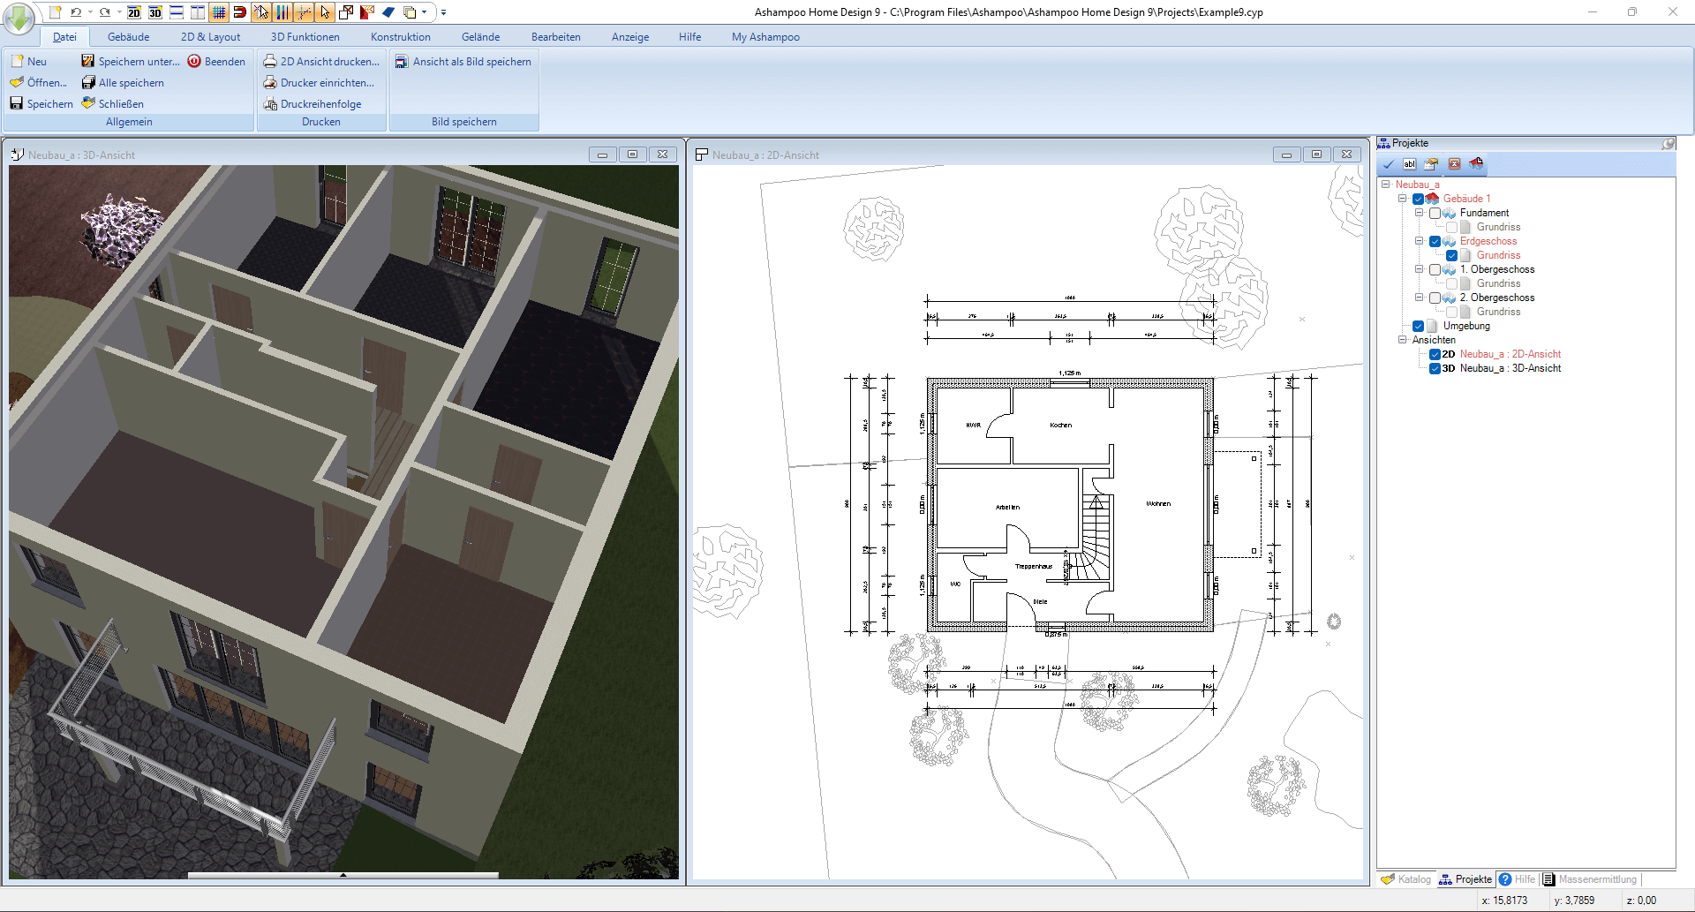Expand the Fundament tree branch
This screenshot has height=912, width=1695.
pos(1419,214)
